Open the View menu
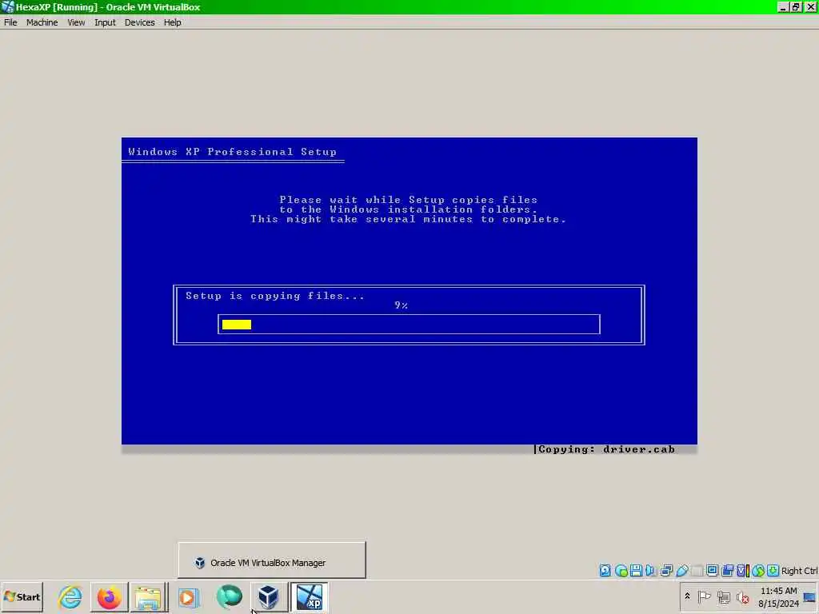Image resolution: width=819 pixels, height=614 pixels. coord(76,22)
